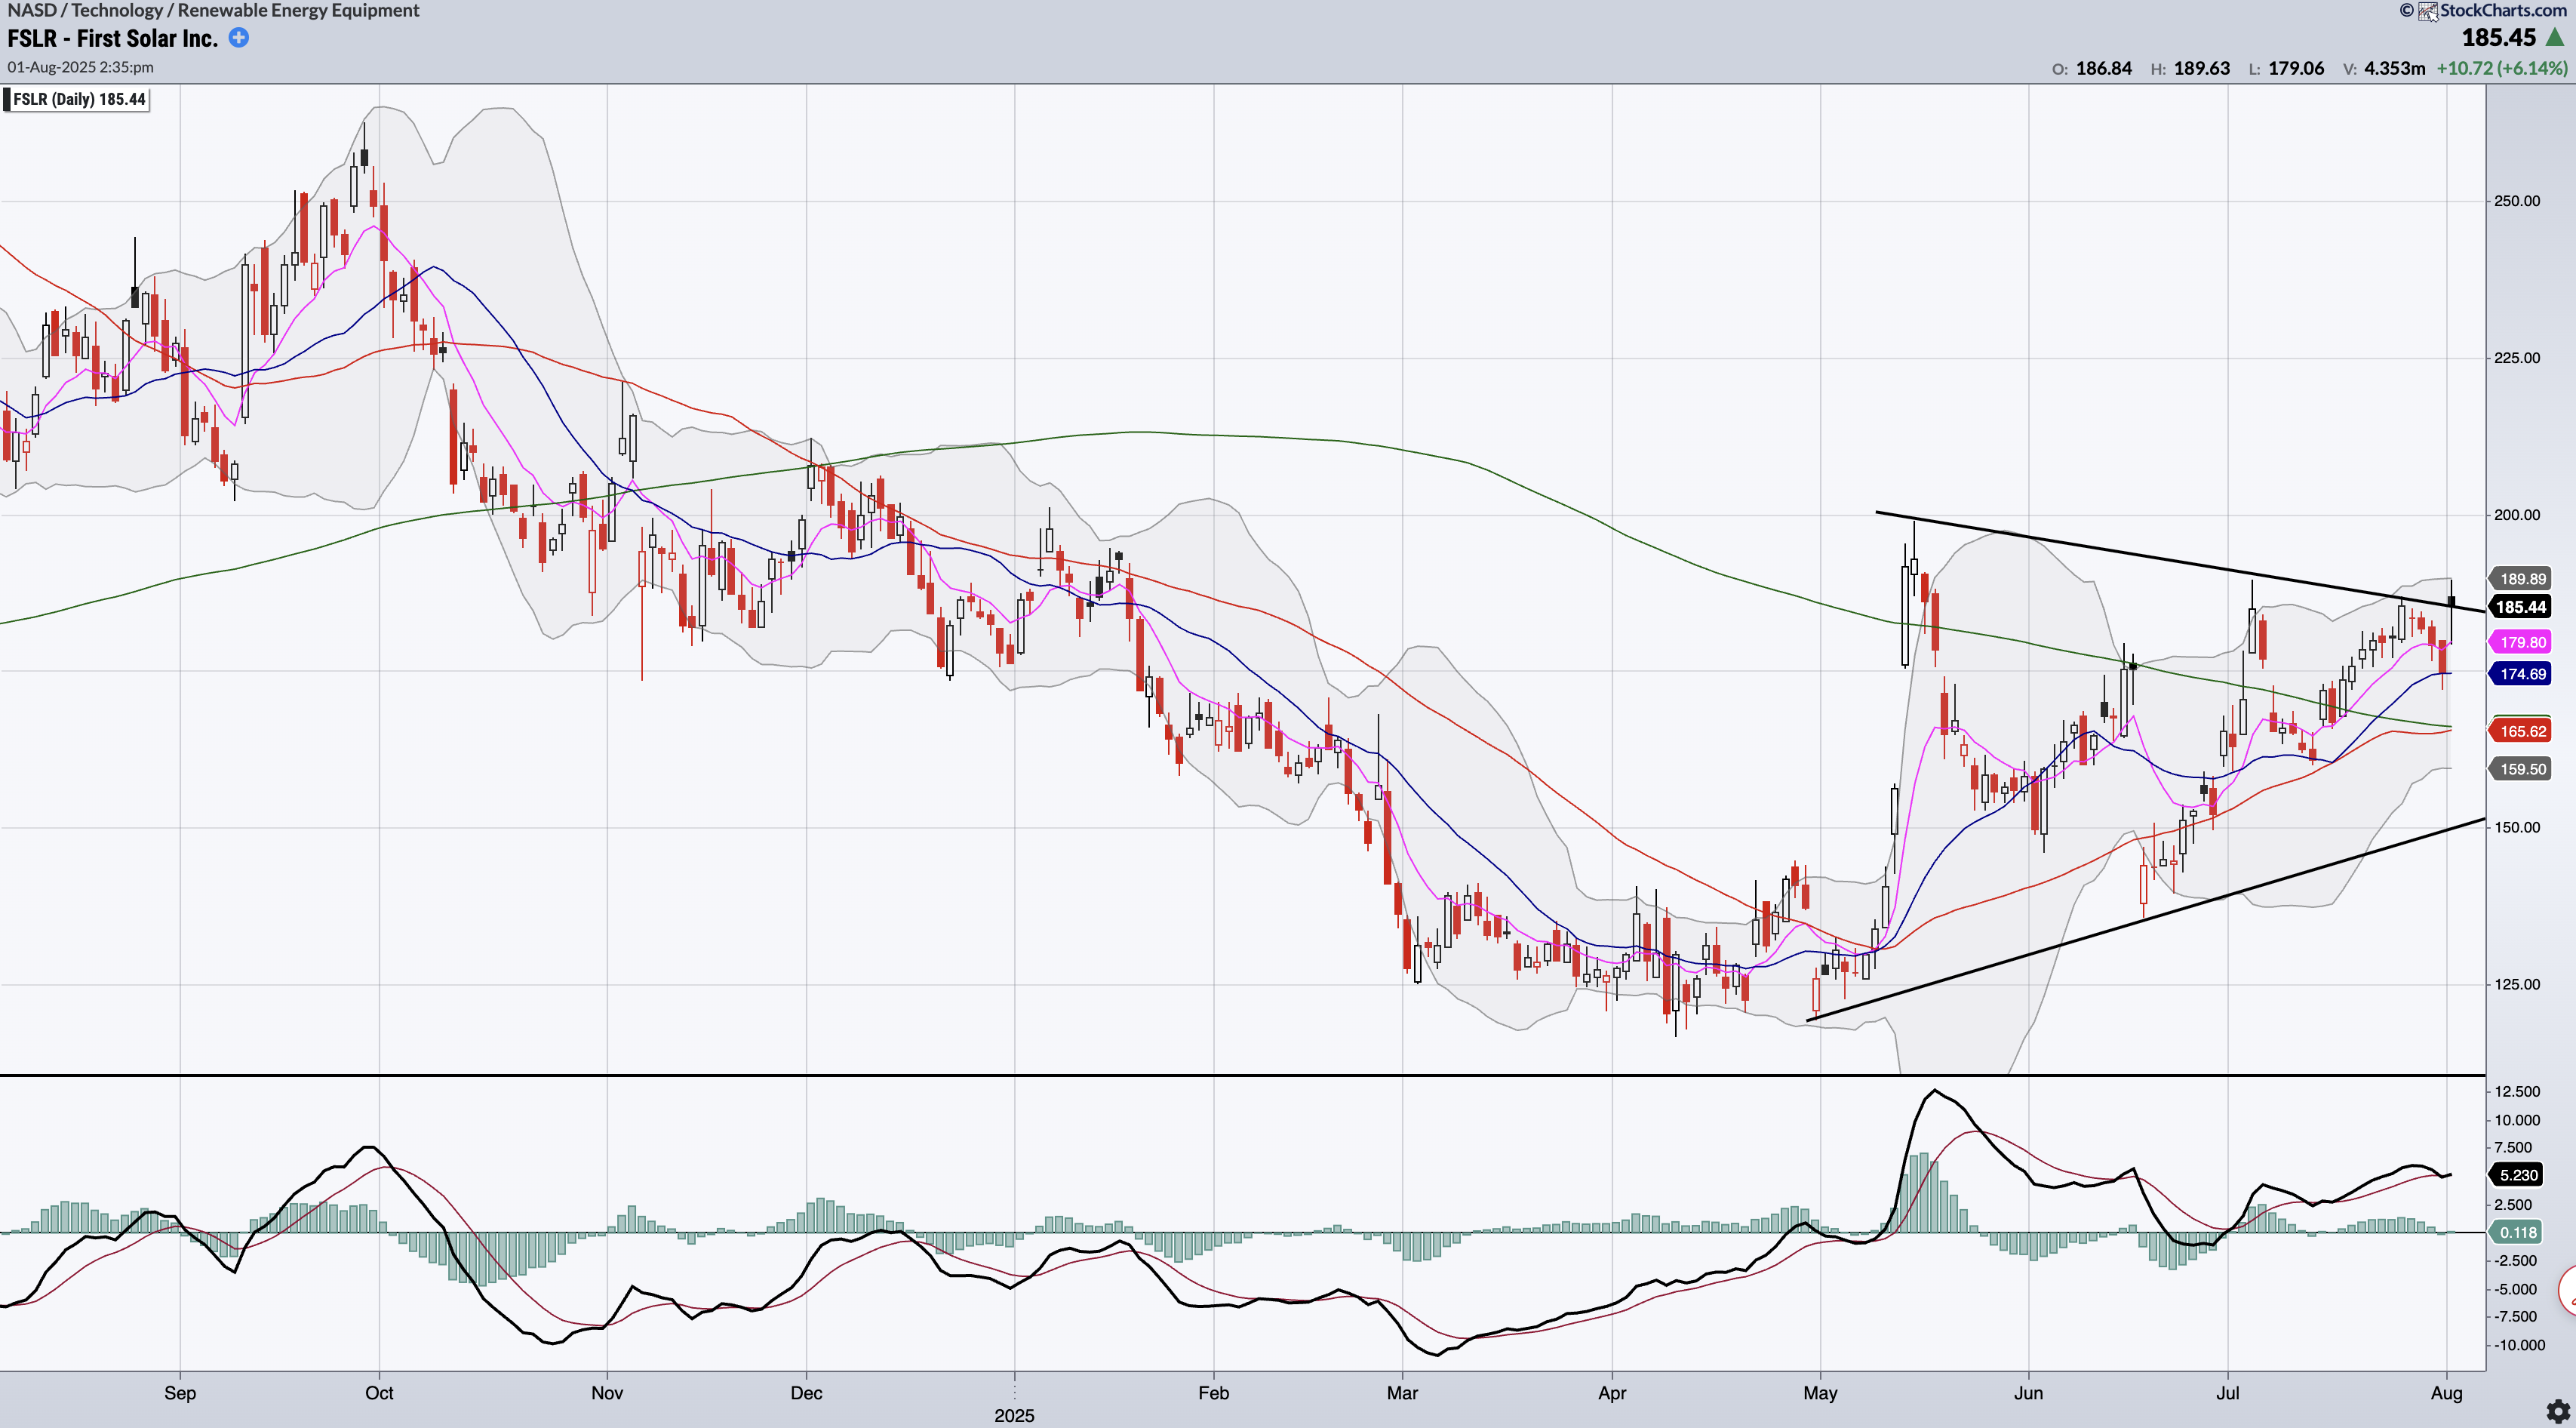Click the blue plus icon beside First Solar Inc.
Screen dimensions: 2576x1428
(239, 38)
